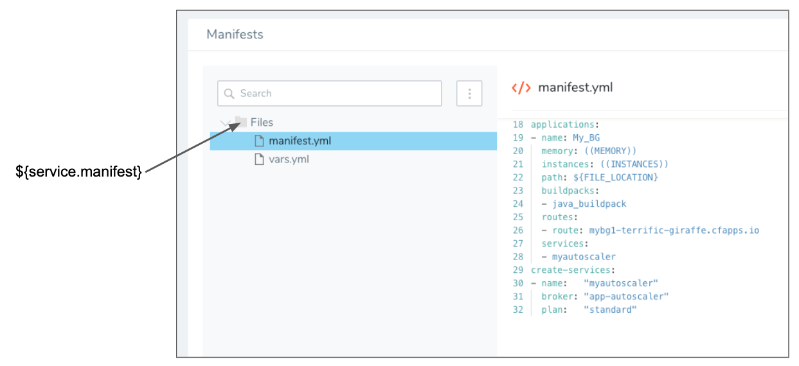This screenshot has height=366, width=799.
Task: Select manifest.yml in the file tree
Action: pyautogui.click(x=354, y=141)
